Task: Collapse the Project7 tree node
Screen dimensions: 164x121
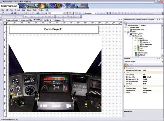Action: pos(125,32)
